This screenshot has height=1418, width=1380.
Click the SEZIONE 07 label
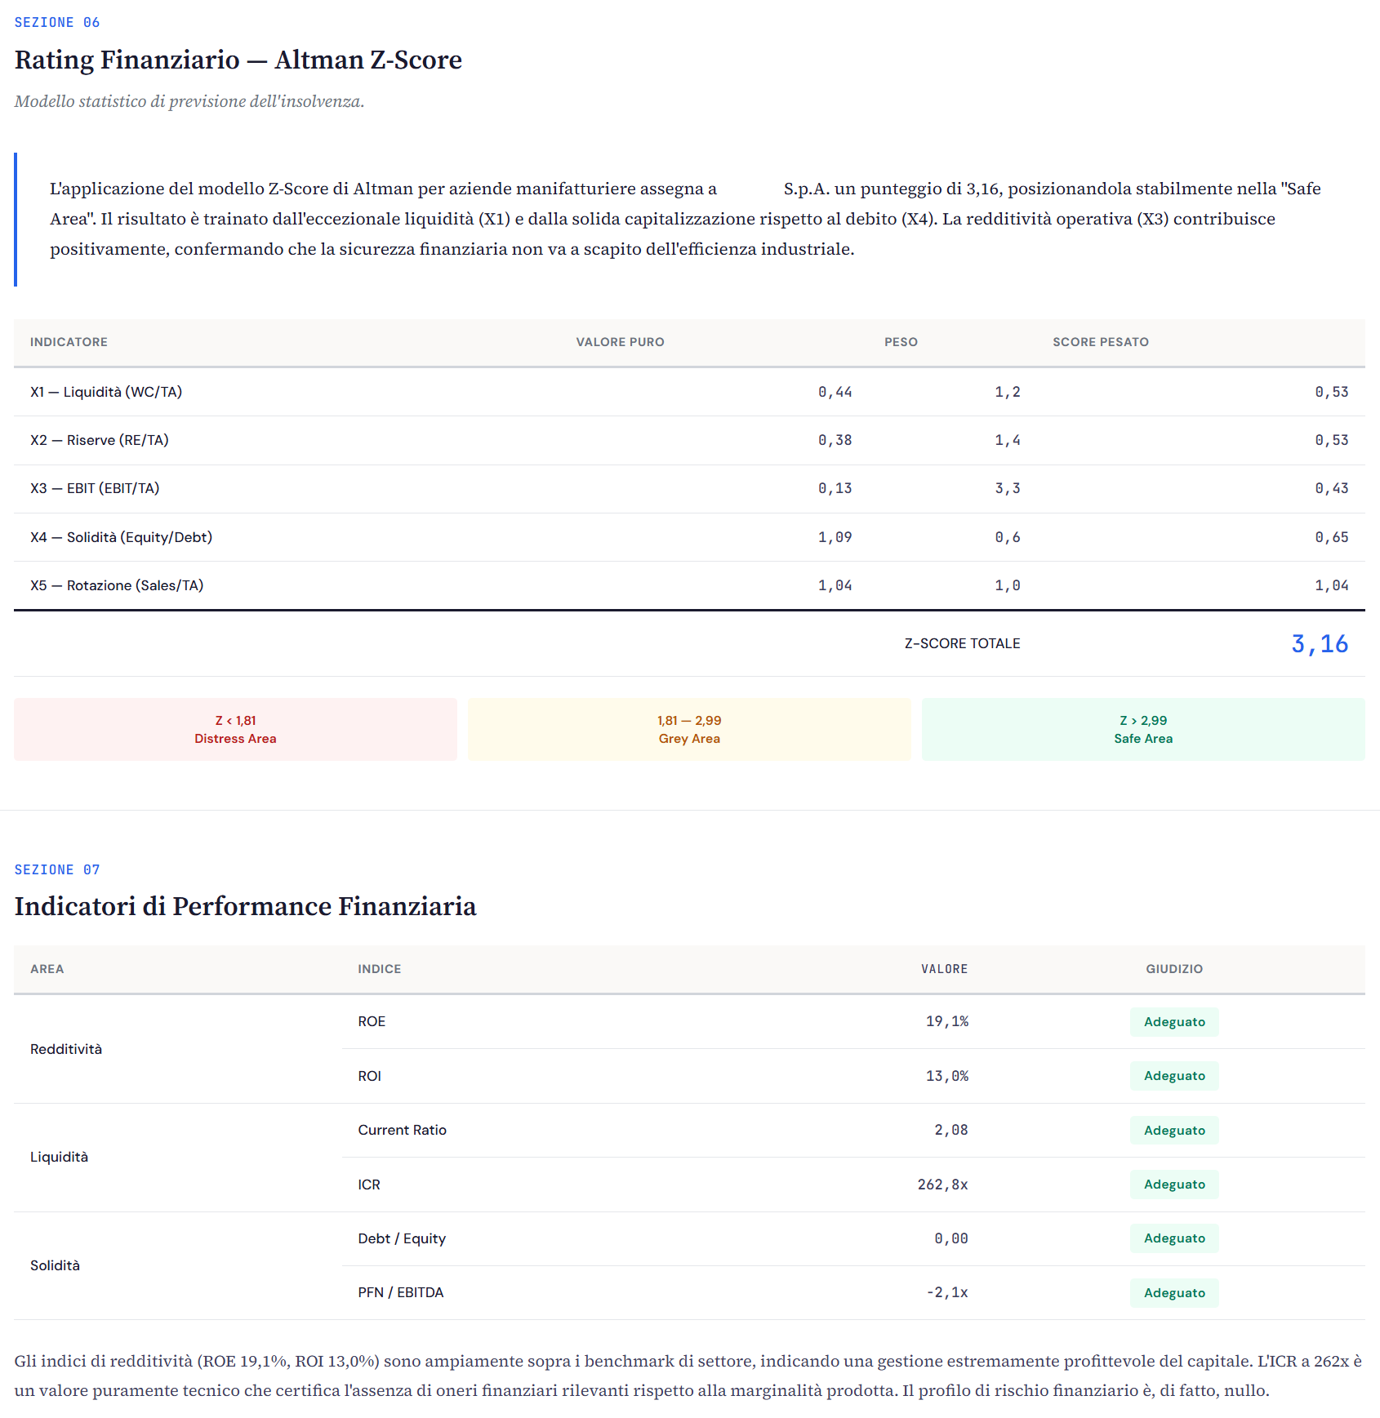click(x=57, y=869)
